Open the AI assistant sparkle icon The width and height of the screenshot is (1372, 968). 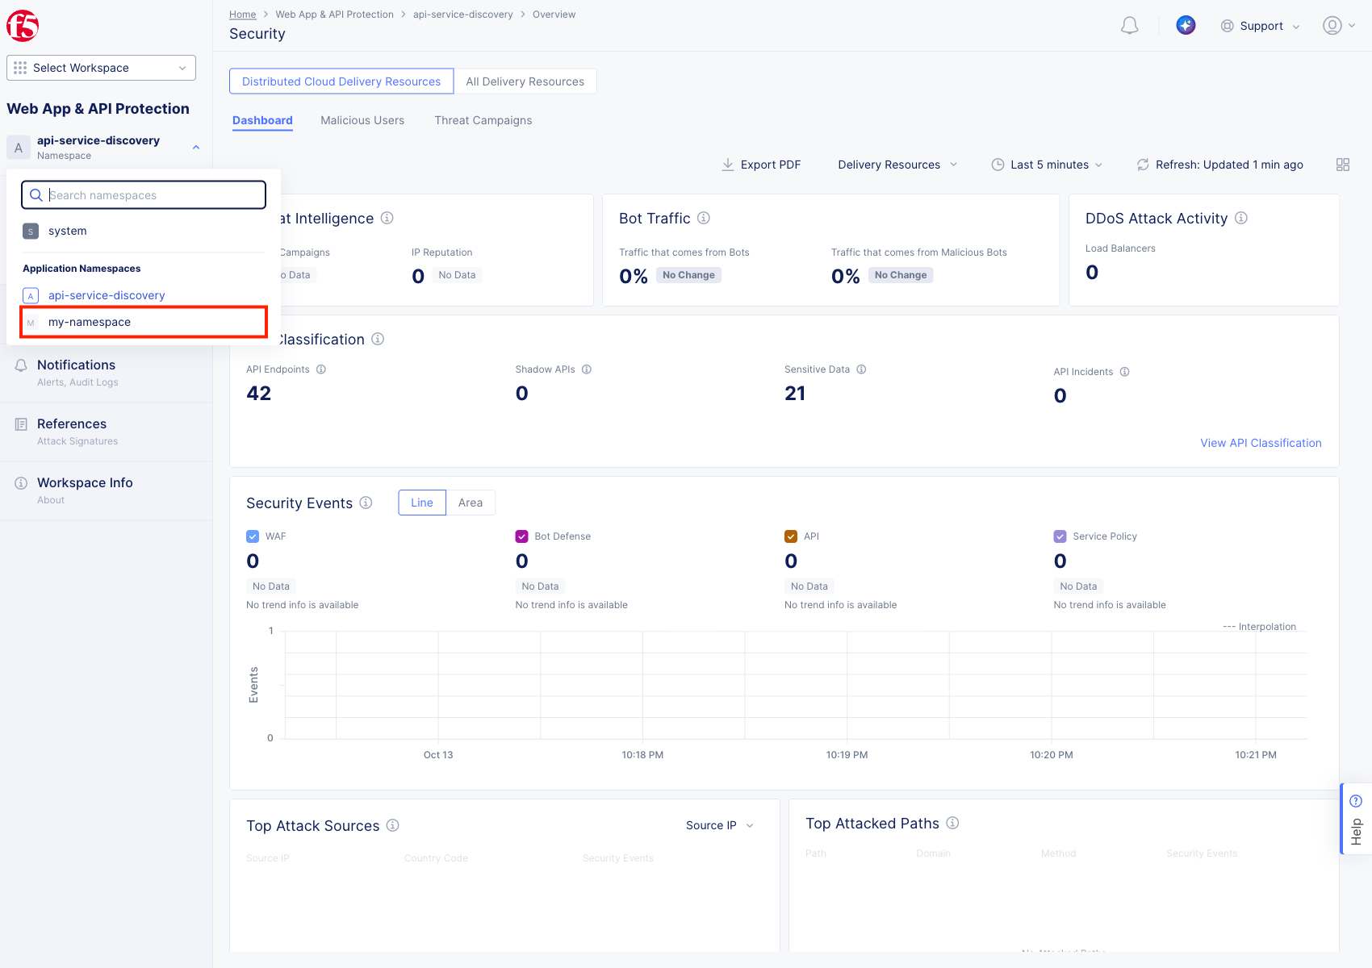tap(1186, 25)
